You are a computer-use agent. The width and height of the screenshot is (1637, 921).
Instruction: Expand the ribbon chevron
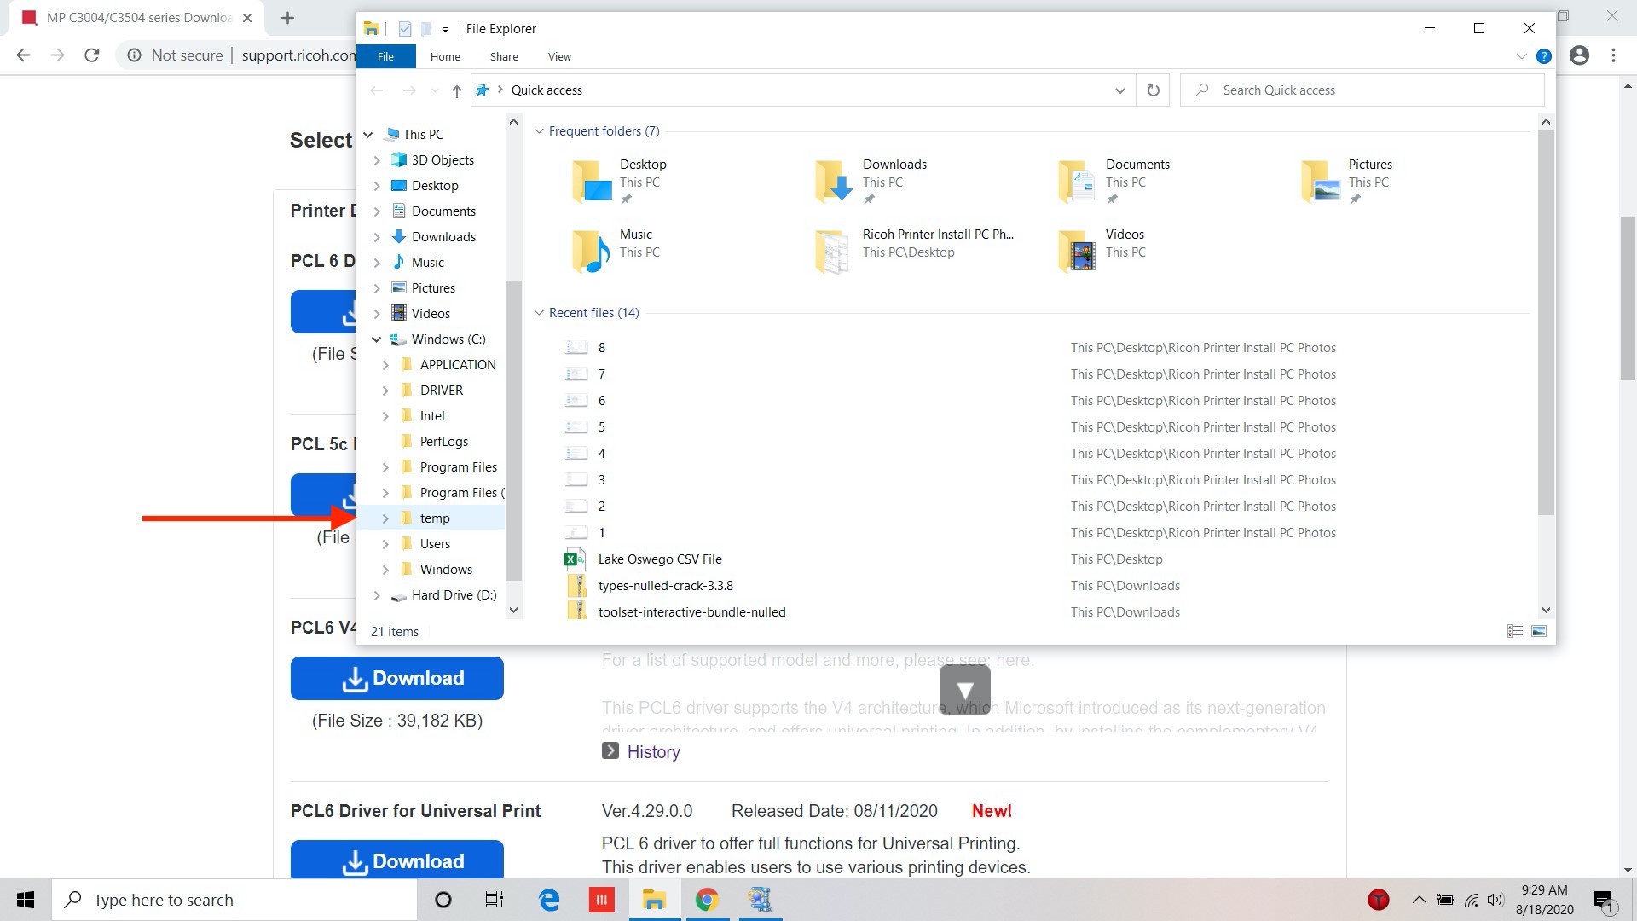1521,56
